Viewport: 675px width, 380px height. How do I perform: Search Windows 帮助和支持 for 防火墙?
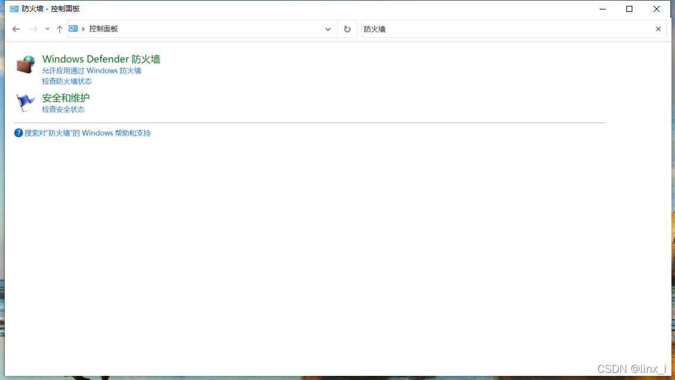[87, 133]
